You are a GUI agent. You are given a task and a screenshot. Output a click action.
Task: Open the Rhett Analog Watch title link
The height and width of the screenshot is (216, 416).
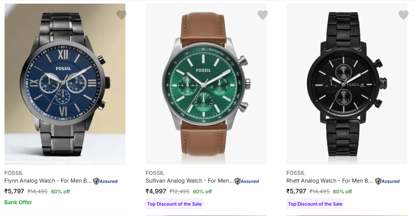click(x=330, y=181)
